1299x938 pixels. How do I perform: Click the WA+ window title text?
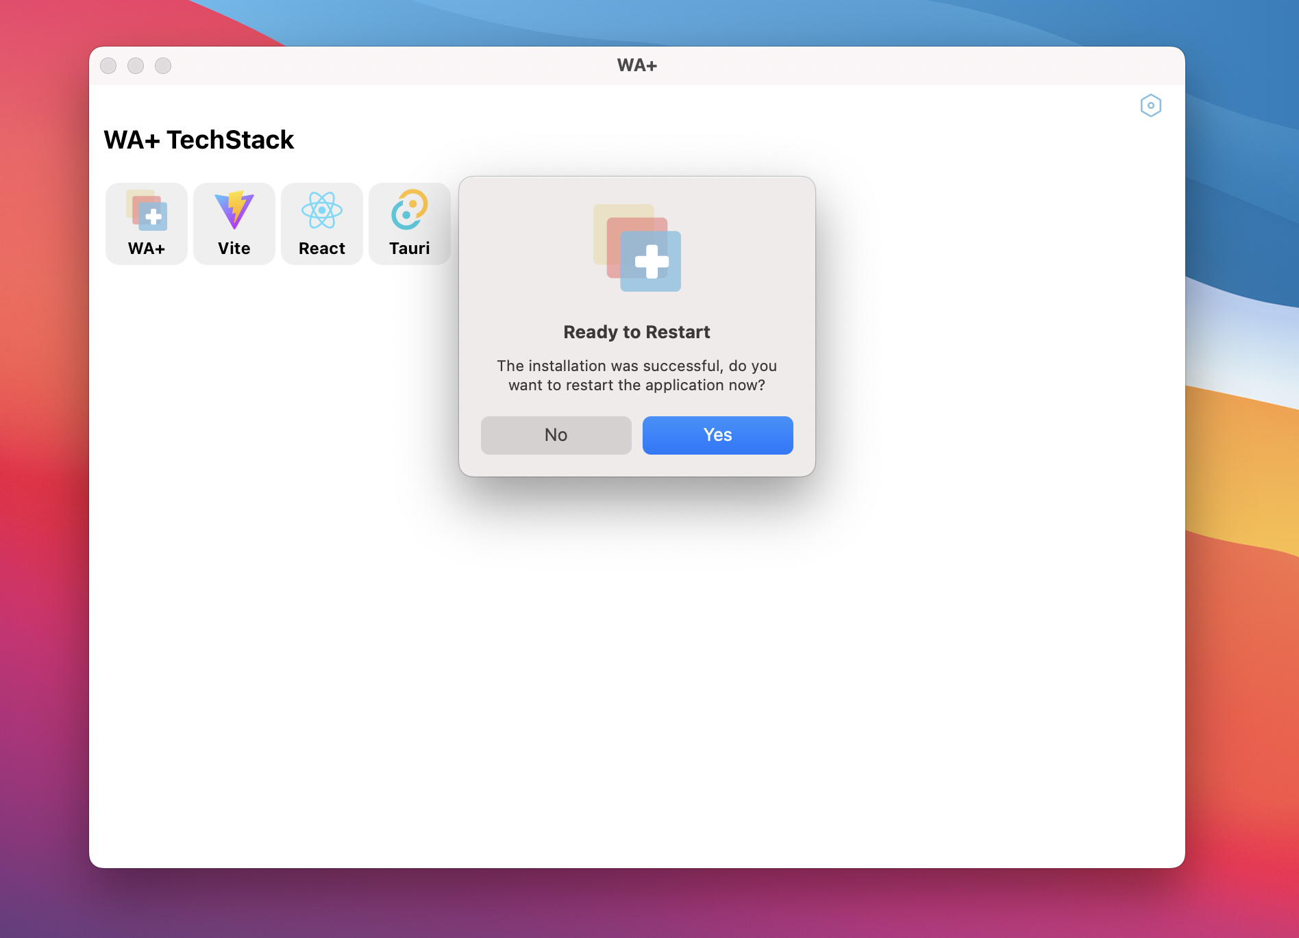click(637, 65)
